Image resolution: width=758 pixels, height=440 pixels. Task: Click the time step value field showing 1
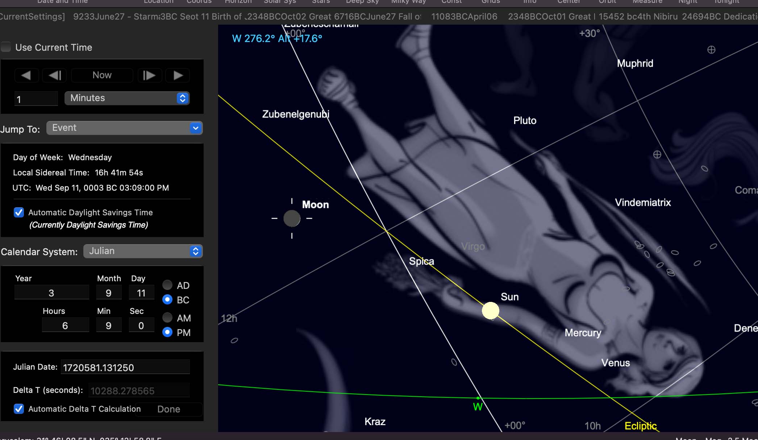click(x=36, y=99)
